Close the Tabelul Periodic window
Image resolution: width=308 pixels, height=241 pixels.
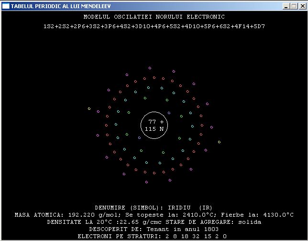(x=303, y=6)
